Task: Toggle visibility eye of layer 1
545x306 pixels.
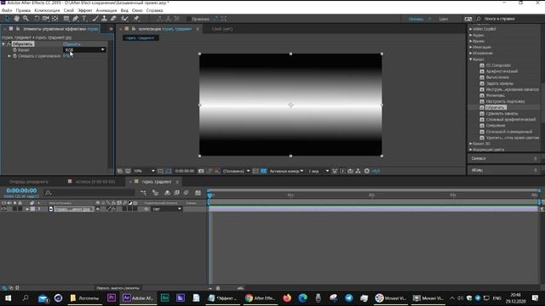Action: pyautogui.click(x=4, y=209)
